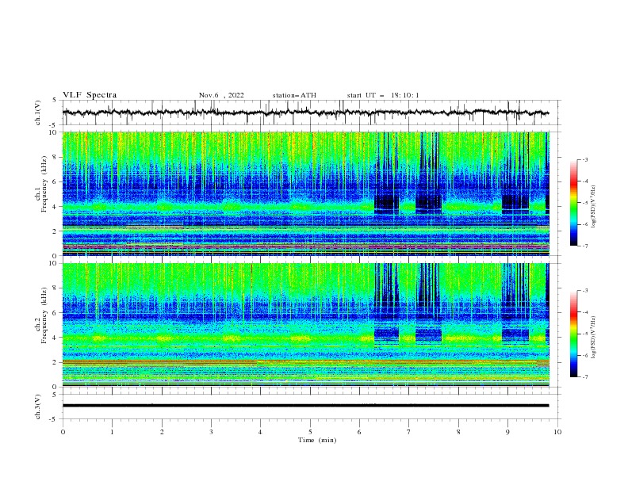Click the "Time (min)" axis title

click(x=317, y=440)
